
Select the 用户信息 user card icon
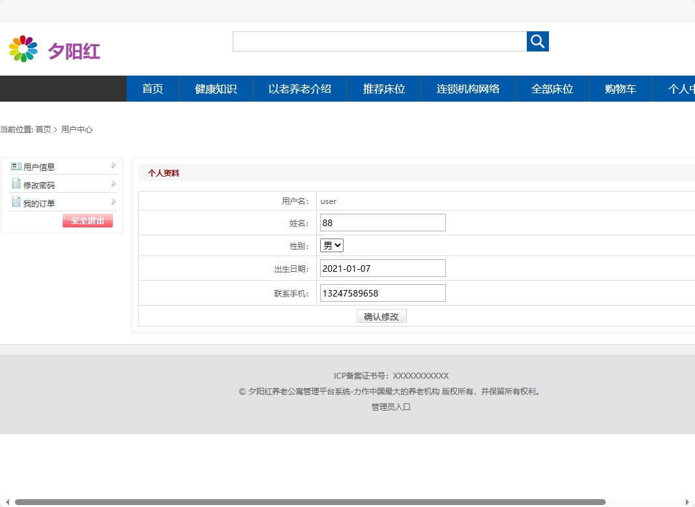[x=16, y=166]
